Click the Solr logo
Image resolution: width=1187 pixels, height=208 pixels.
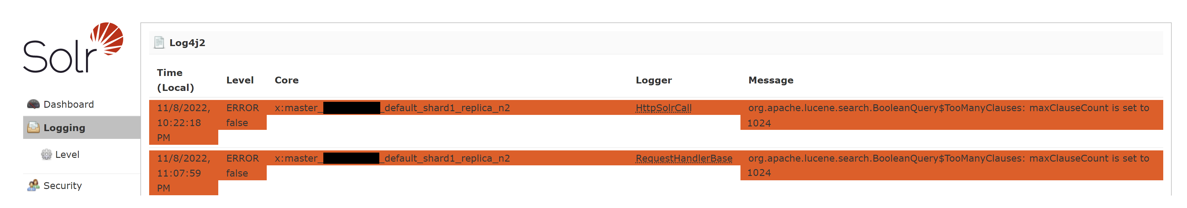pos(73,47)
